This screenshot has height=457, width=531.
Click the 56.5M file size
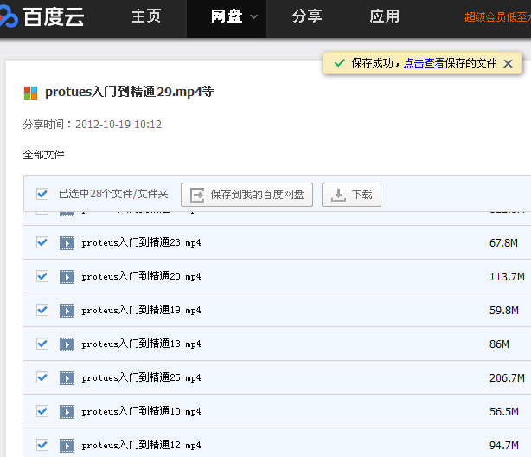[x=504, y=412]
